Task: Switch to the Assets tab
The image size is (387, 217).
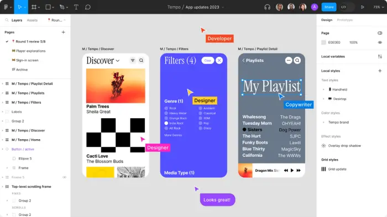Action: pyautogui.click(x=32, y=20)
